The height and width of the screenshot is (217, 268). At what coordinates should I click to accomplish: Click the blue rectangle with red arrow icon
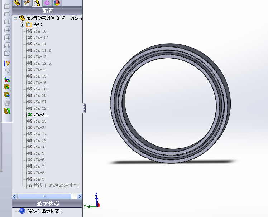tap(7, 79)
